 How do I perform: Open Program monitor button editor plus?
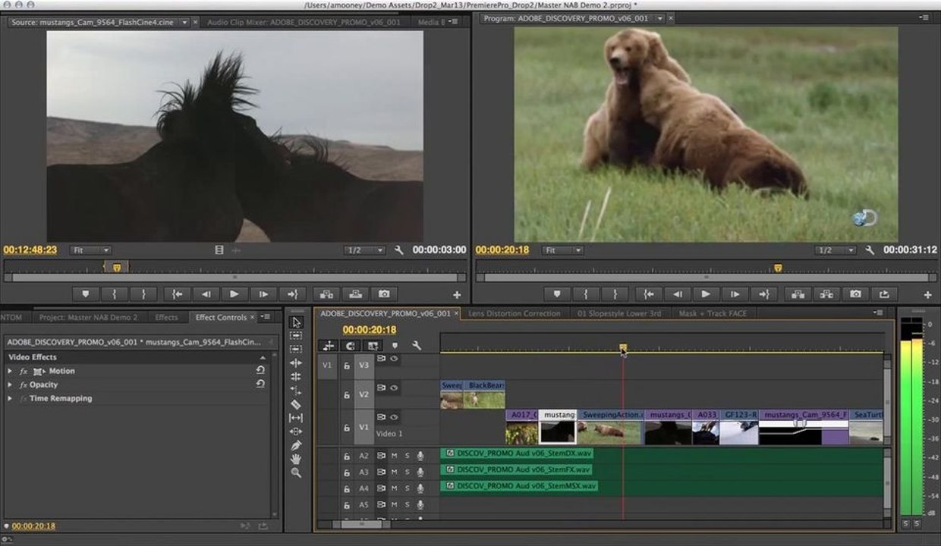click(x=927, y=295)
